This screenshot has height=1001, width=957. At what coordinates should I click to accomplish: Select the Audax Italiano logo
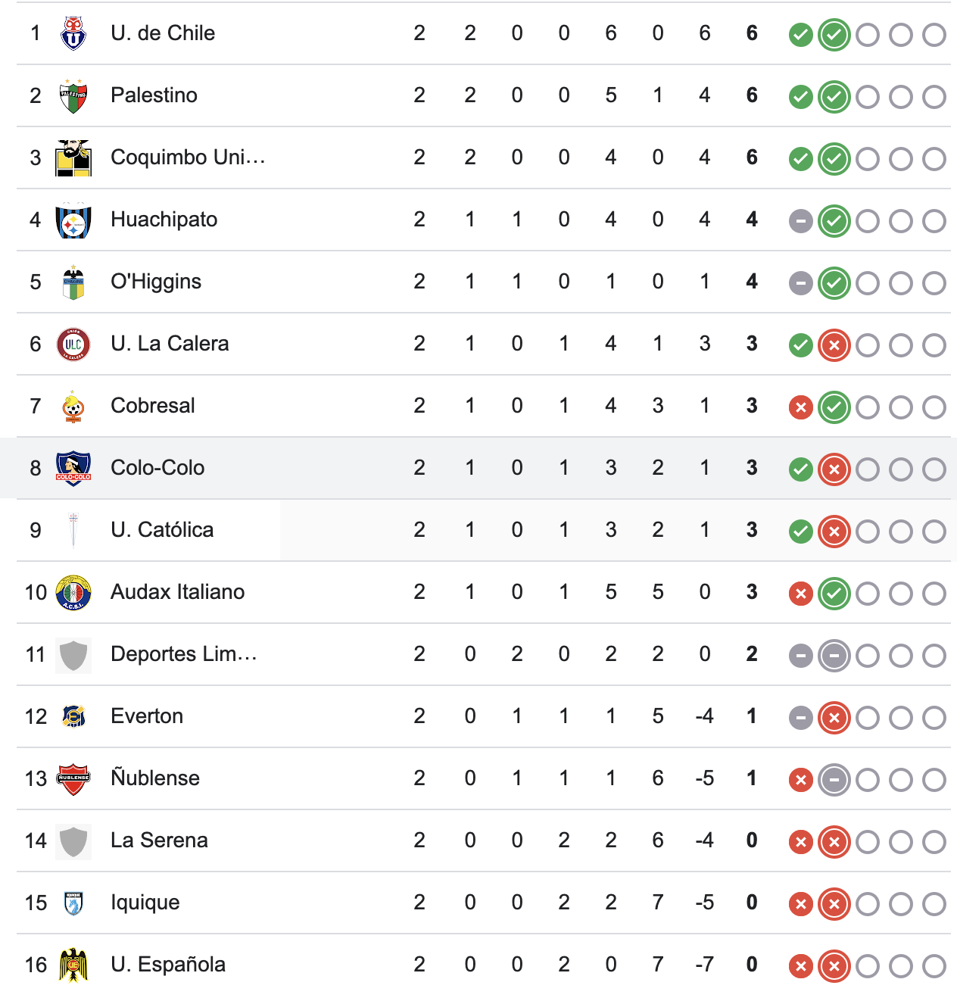point(73,593)
